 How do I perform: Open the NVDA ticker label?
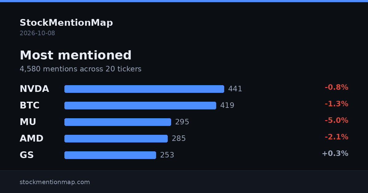tap(34, 89)
